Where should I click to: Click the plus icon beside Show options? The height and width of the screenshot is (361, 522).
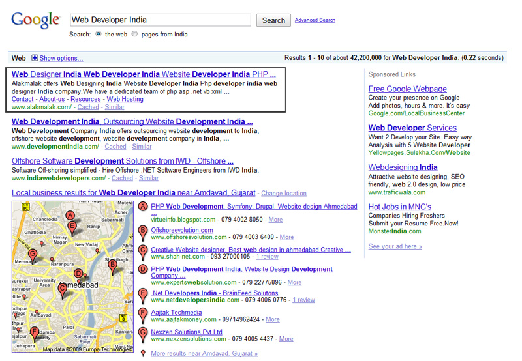pyautogui.click(x=35, y=58)
